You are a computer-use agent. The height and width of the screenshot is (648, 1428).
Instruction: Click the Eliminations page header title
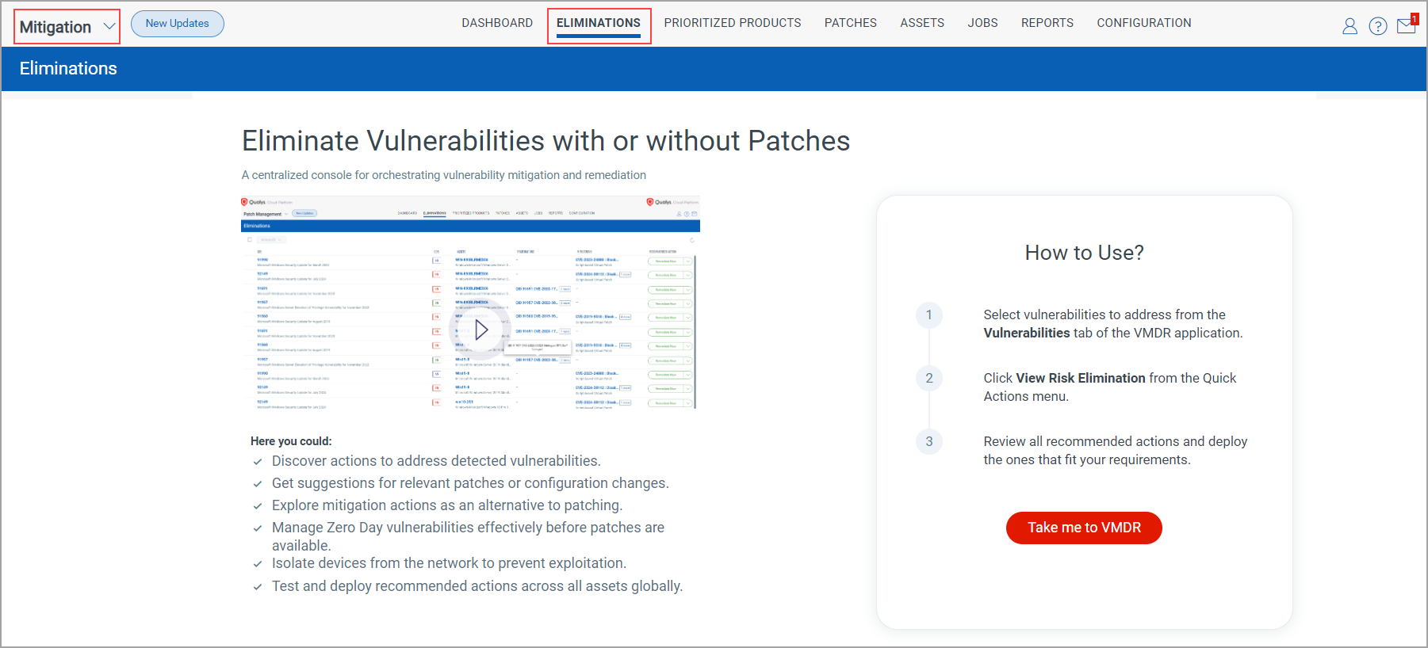(68, 69)
